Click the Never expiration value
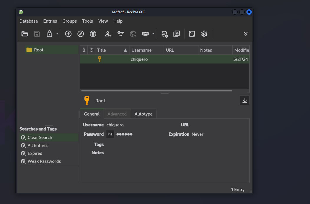The image size is (310, 204). (197, 134)
